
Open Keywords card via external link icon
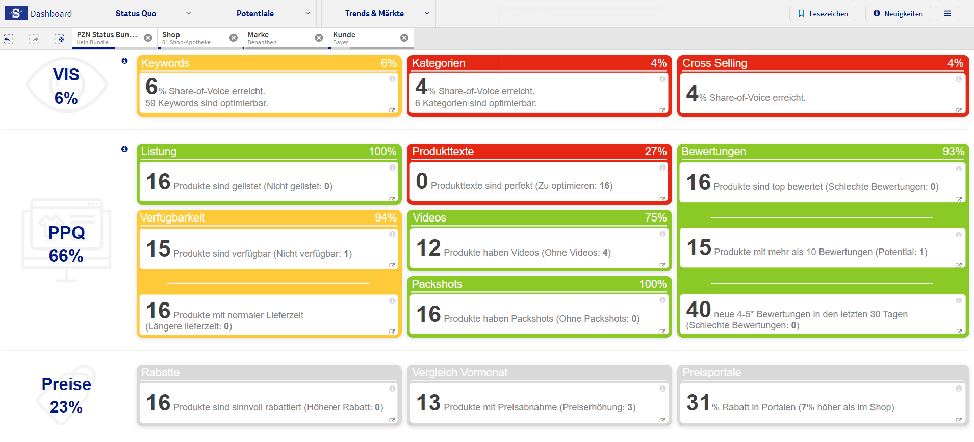point(392,110)
